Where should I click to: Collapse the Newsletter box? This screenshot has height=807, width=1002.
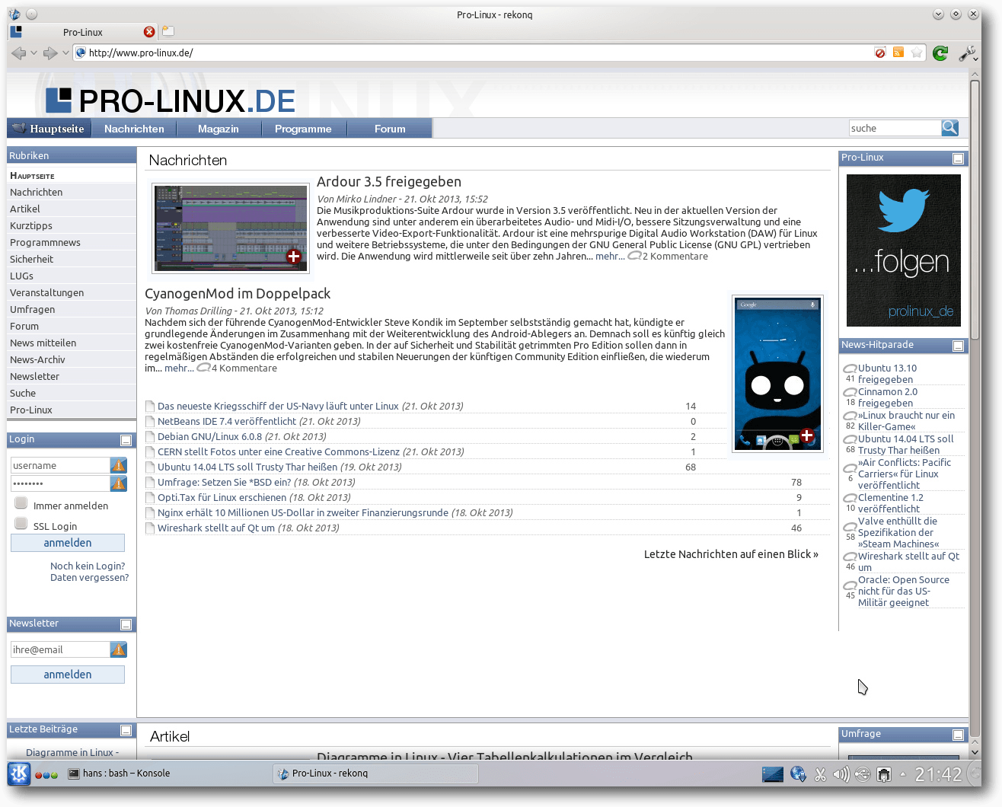tap(126, 624)
